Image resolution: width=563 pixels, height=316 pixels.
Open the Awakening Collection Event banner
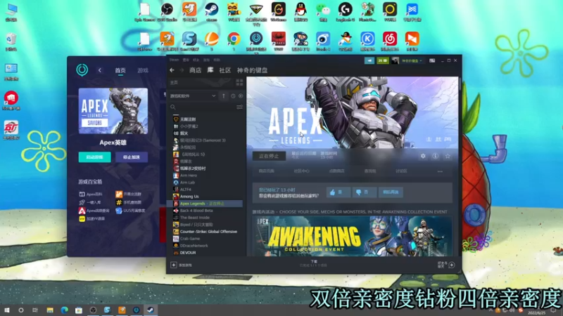pos(352,236)
